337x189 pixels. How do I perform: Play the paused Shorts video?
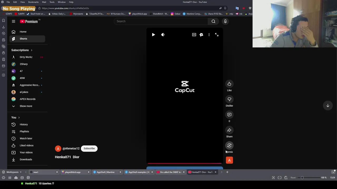[153, 35]
